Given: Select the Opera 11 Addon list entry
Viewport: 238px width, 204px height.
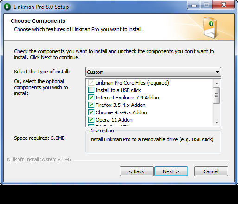Looking at the screenshot, I should pos(114,120).
